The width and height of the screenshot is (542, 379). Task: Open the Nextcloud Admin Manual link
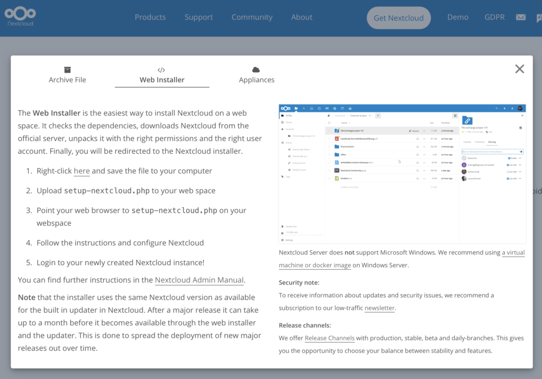199,280
